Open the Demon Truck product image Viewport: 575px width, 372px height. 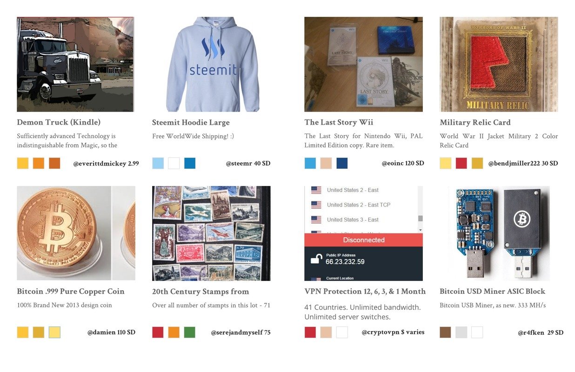coord(75,64)
